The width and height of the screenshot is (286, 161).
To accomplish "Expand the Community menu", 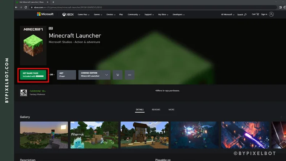I will pos(134,14).
